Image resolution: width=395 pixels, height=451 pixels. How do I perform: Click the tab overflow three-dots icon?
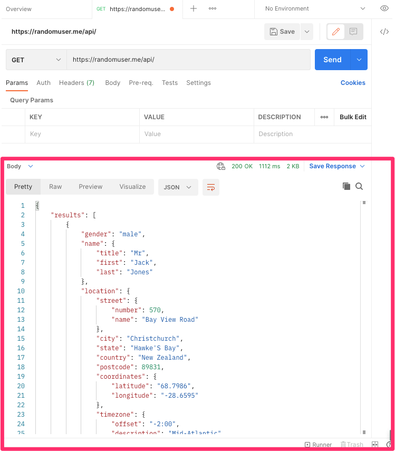pos(213,8)
